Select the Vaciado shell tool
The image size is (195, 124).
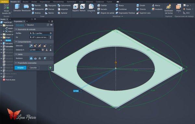coord(102,9)
